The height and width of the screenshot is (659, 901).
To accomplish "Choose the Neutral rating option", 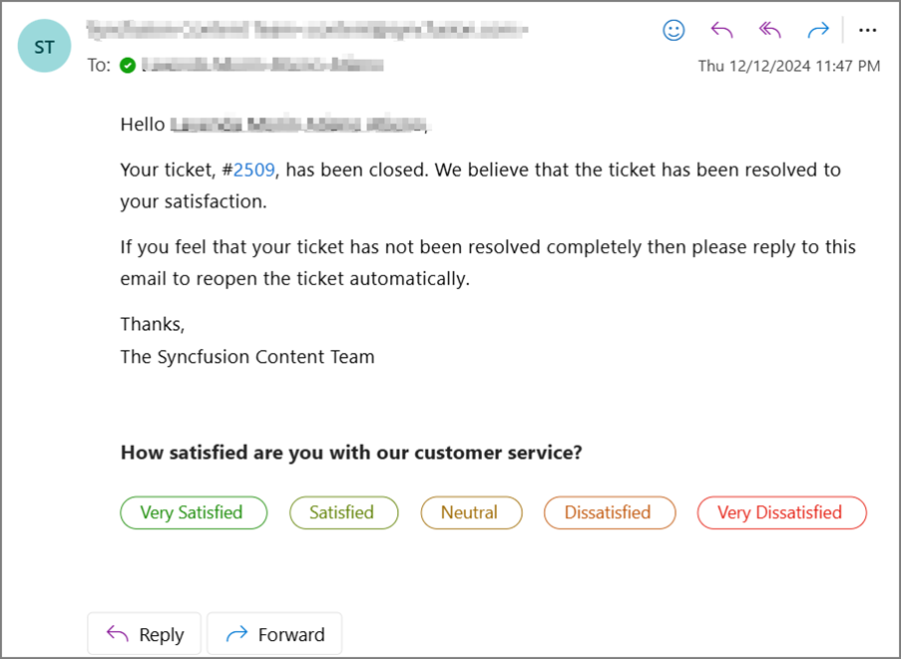I will pyautogui.click(x=471, y=512).
